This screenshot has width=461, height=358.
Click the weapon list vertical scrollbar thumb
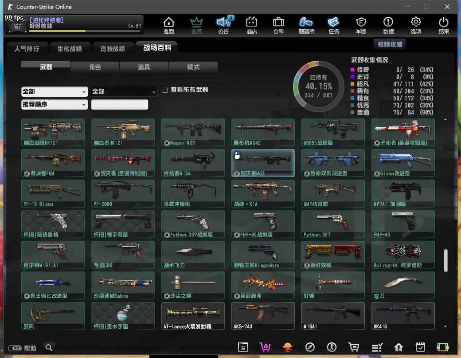click(x=445, y=260)
